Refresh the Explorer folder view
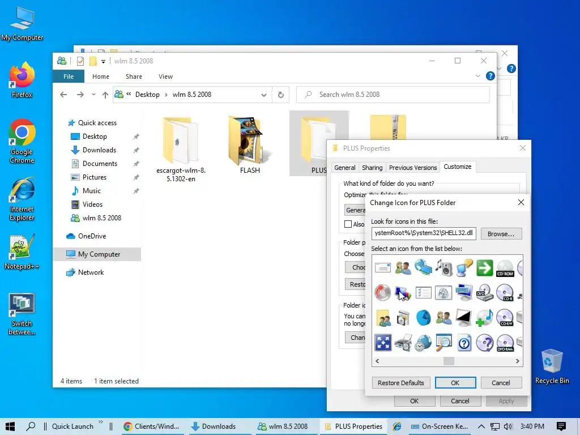 click(x=281, y=95)
